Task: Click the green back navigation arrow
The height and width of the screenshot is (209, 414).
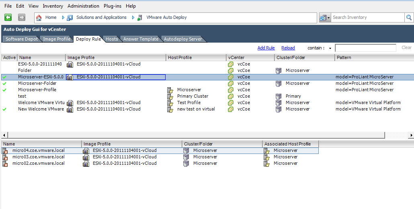Action: pos(8,17)
